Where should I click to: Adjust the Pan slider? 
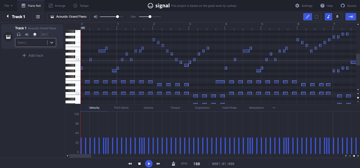[x=150, y=17]
